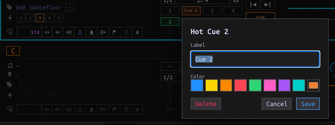
Task: Set energy rating 2 on DnB deck
Action: [30, 18]
